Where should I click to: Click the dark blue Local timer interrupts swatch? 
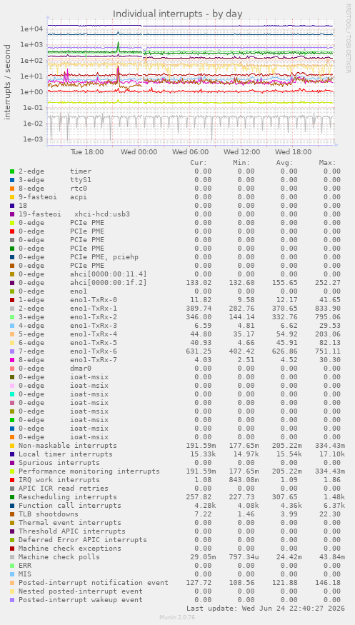click(x=12, y=454)
